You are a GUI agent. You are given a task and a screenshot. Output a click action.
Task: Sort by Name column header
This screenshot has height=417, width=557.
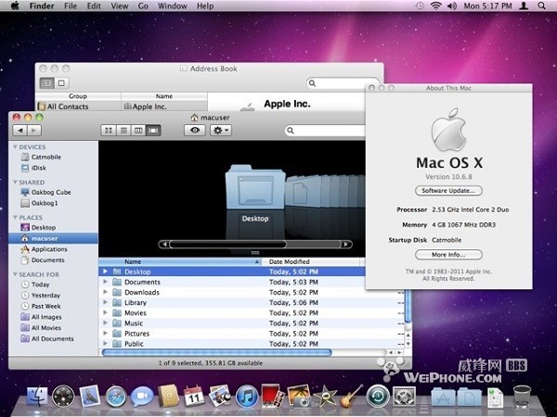click(180, 261)
